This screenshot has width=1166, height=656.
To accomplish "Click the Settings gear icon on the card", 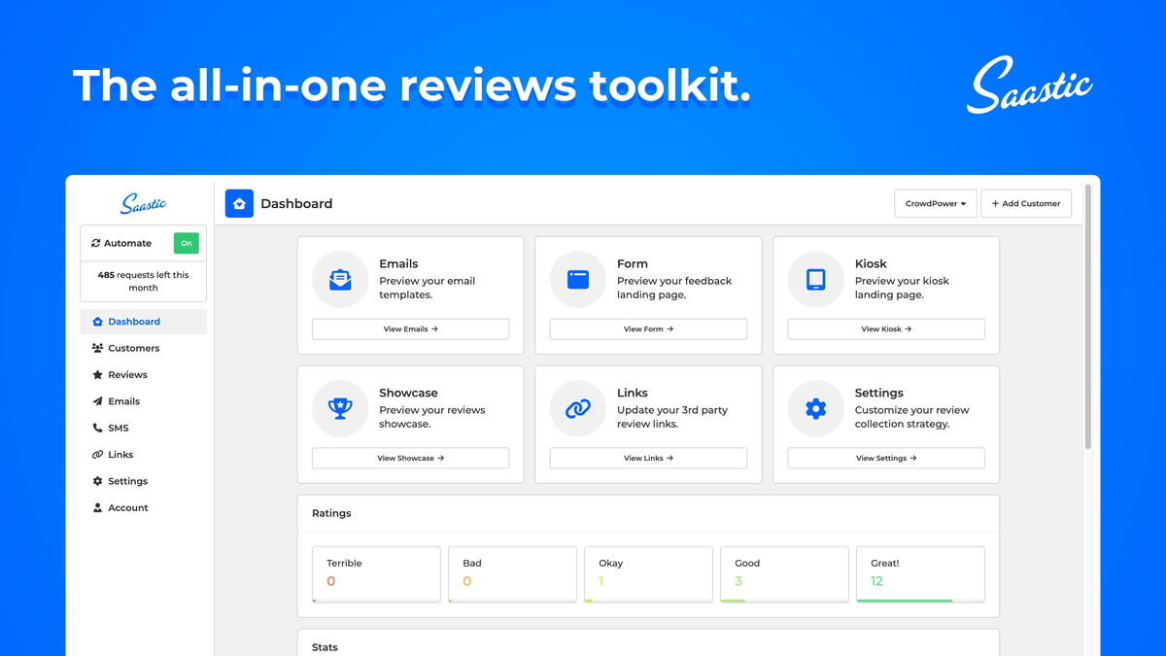I will [x=815, y=408].
